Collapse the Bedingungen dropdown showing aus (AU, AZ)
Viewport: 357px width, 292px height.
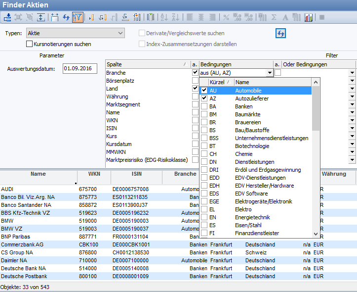pos(269,73)
